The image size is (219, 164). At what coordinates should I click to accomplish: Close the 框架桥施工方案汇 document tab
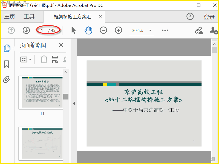[x=100, y=16]
